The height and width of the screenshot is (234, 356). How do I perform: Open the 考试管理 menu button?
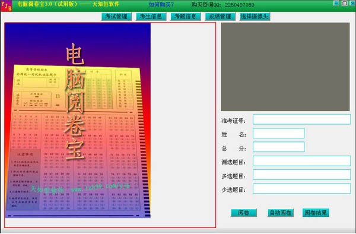[116, 17]
